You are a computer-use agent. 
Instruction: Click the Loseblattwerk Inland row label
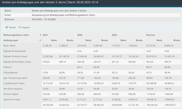[14, 83]
